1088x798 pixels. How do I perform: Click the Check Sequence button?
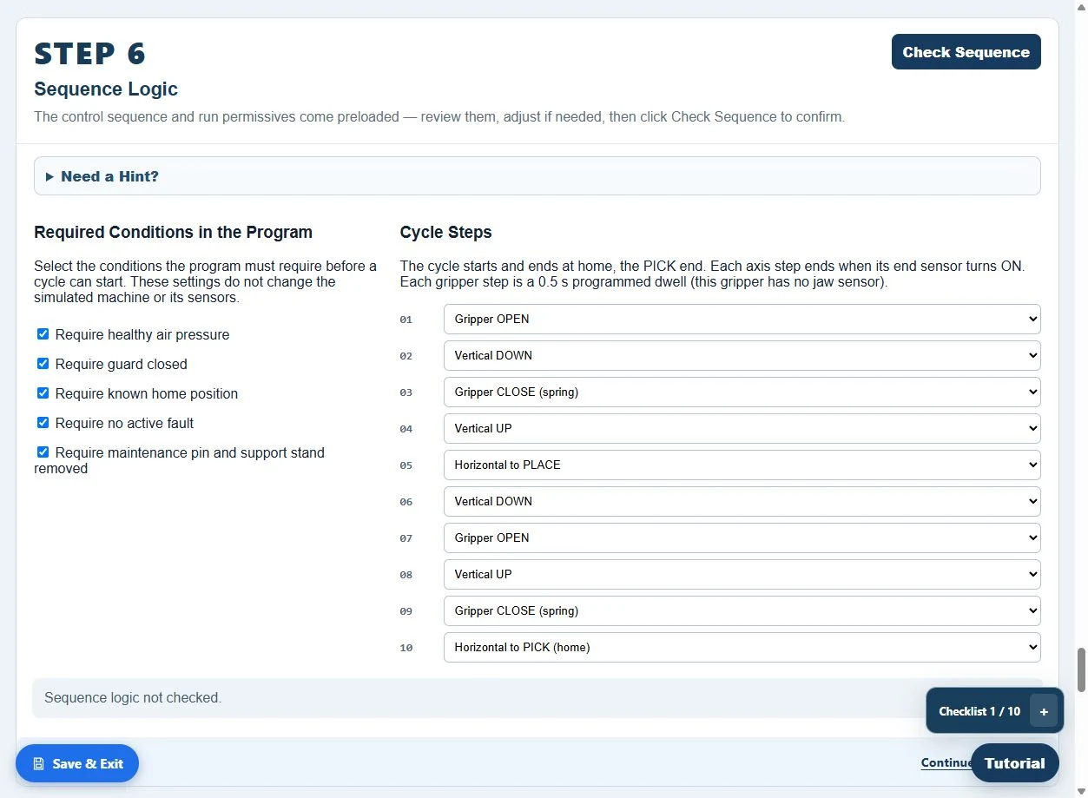(x=966, y=52)
